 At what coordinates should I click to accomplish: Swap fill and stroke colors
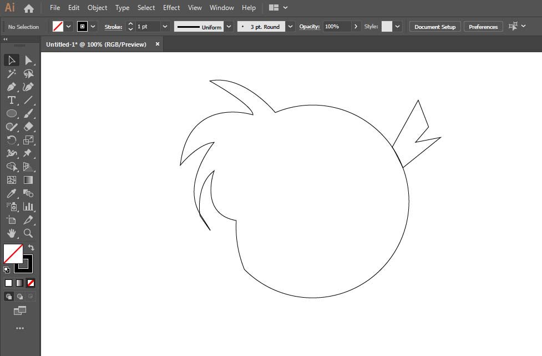[31, 247]
